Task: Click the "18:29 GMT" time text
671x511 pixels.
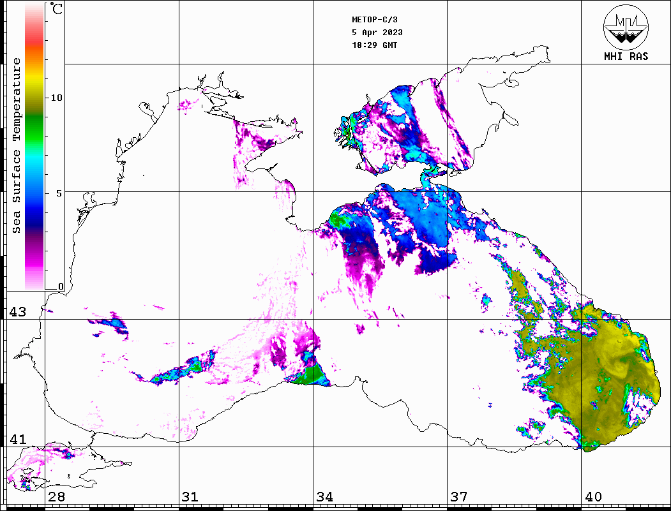Action: pyautogui.click(x=375, y=45)
